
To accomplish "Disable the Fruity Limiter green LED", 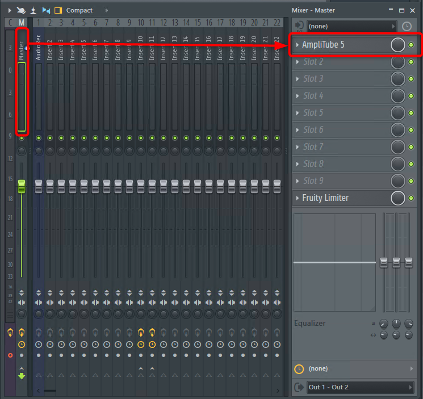I will pos(412,198).
